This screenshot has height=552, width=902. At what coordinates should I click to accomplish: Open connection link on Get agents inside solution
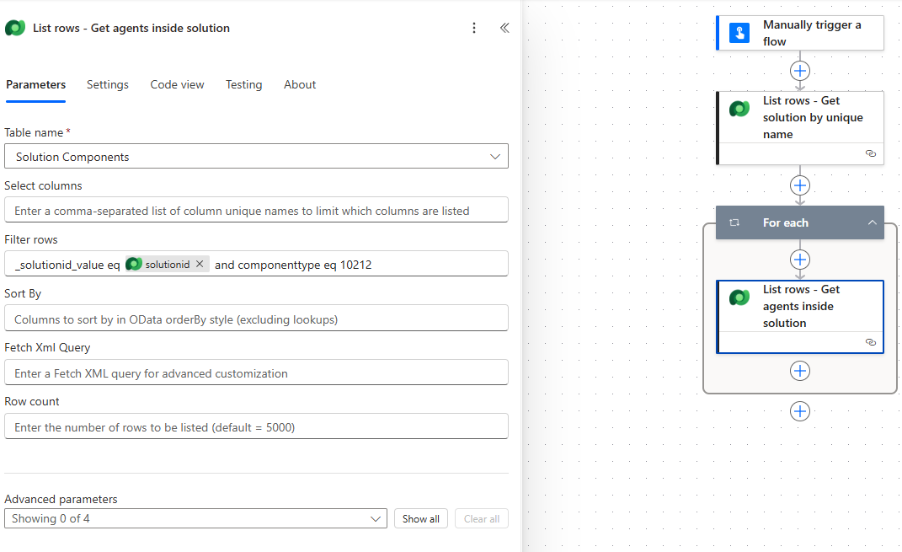tap(870, 342)
